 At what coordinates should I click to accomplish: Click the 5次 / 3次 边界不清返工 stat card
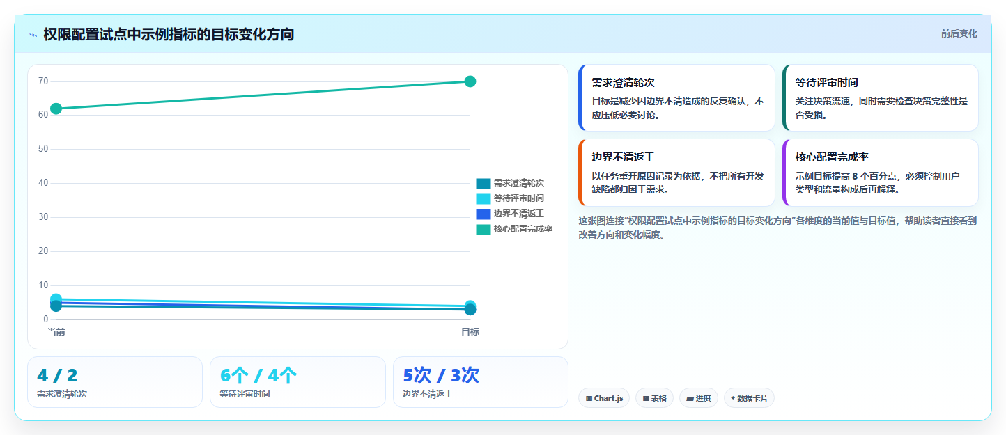(x=481, y=382)
